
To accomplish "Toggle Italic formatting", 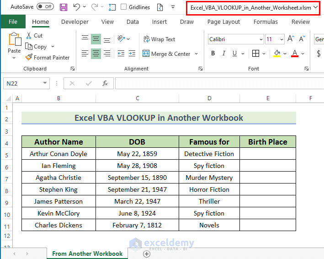I will [223, 54].
